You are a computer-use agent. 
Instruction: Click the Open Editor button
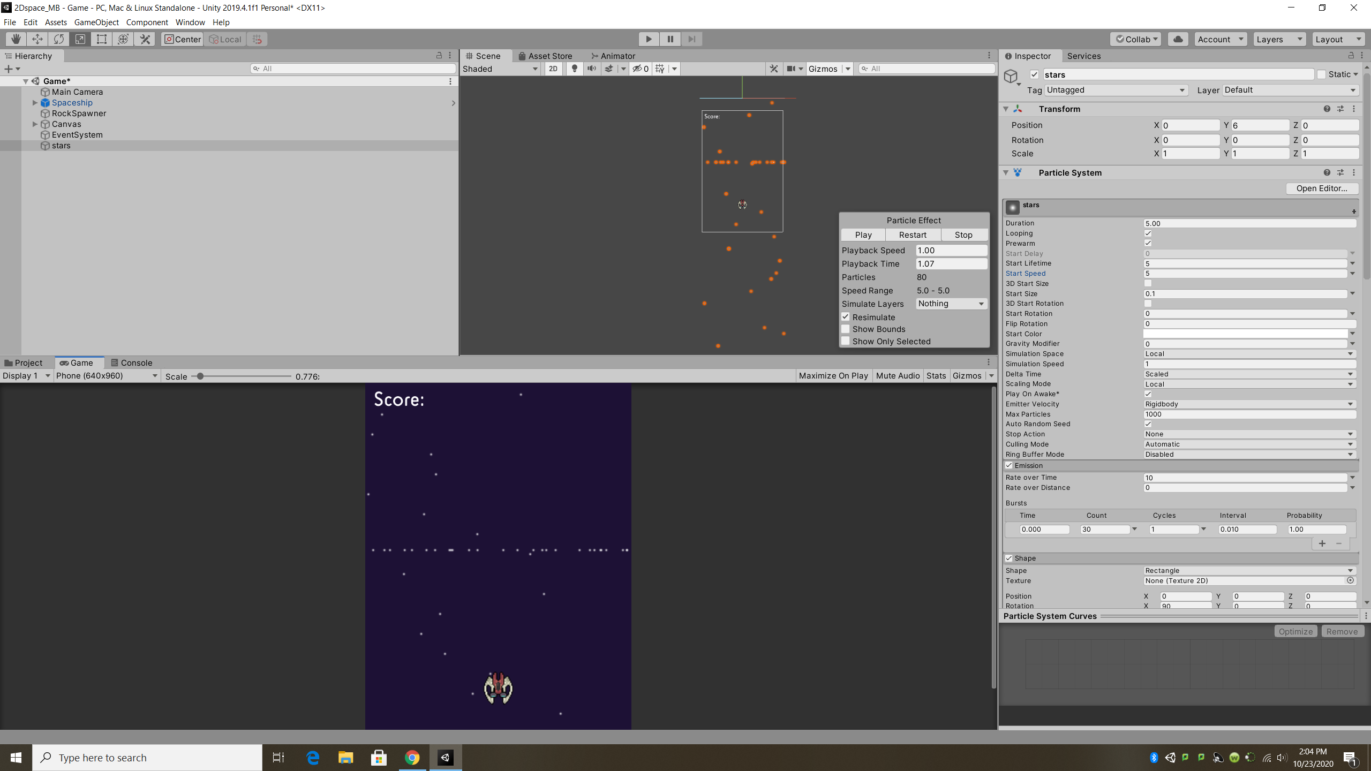[x=1321, y=188]
